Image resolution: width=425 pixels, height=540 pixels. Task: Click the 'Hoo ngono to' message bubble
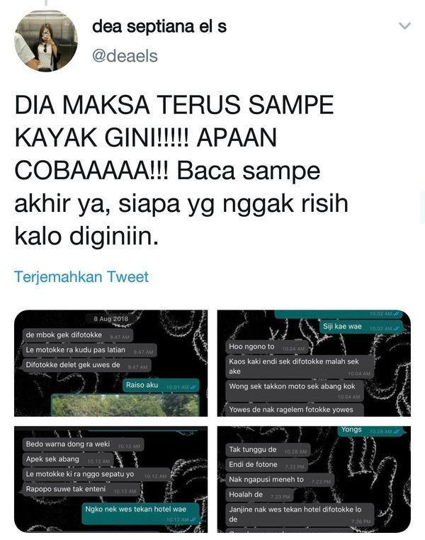coord(267,347)
